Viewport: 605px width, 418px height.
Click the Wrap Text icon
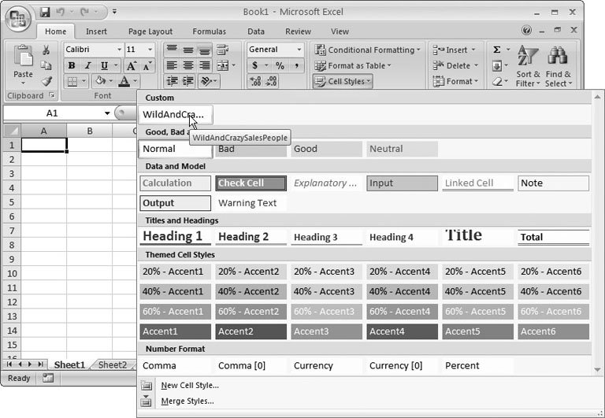pyautogui.click(x=222, y=50)
